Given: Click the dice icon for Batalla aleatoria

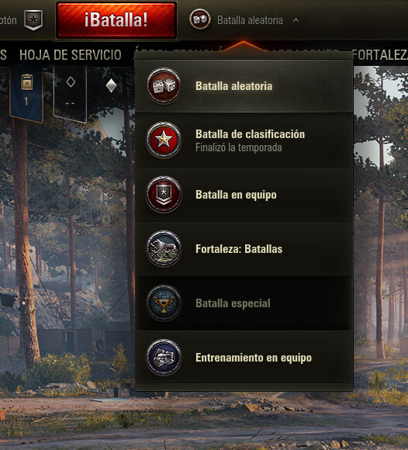Looking at the screenshot, I should [164, 86].
